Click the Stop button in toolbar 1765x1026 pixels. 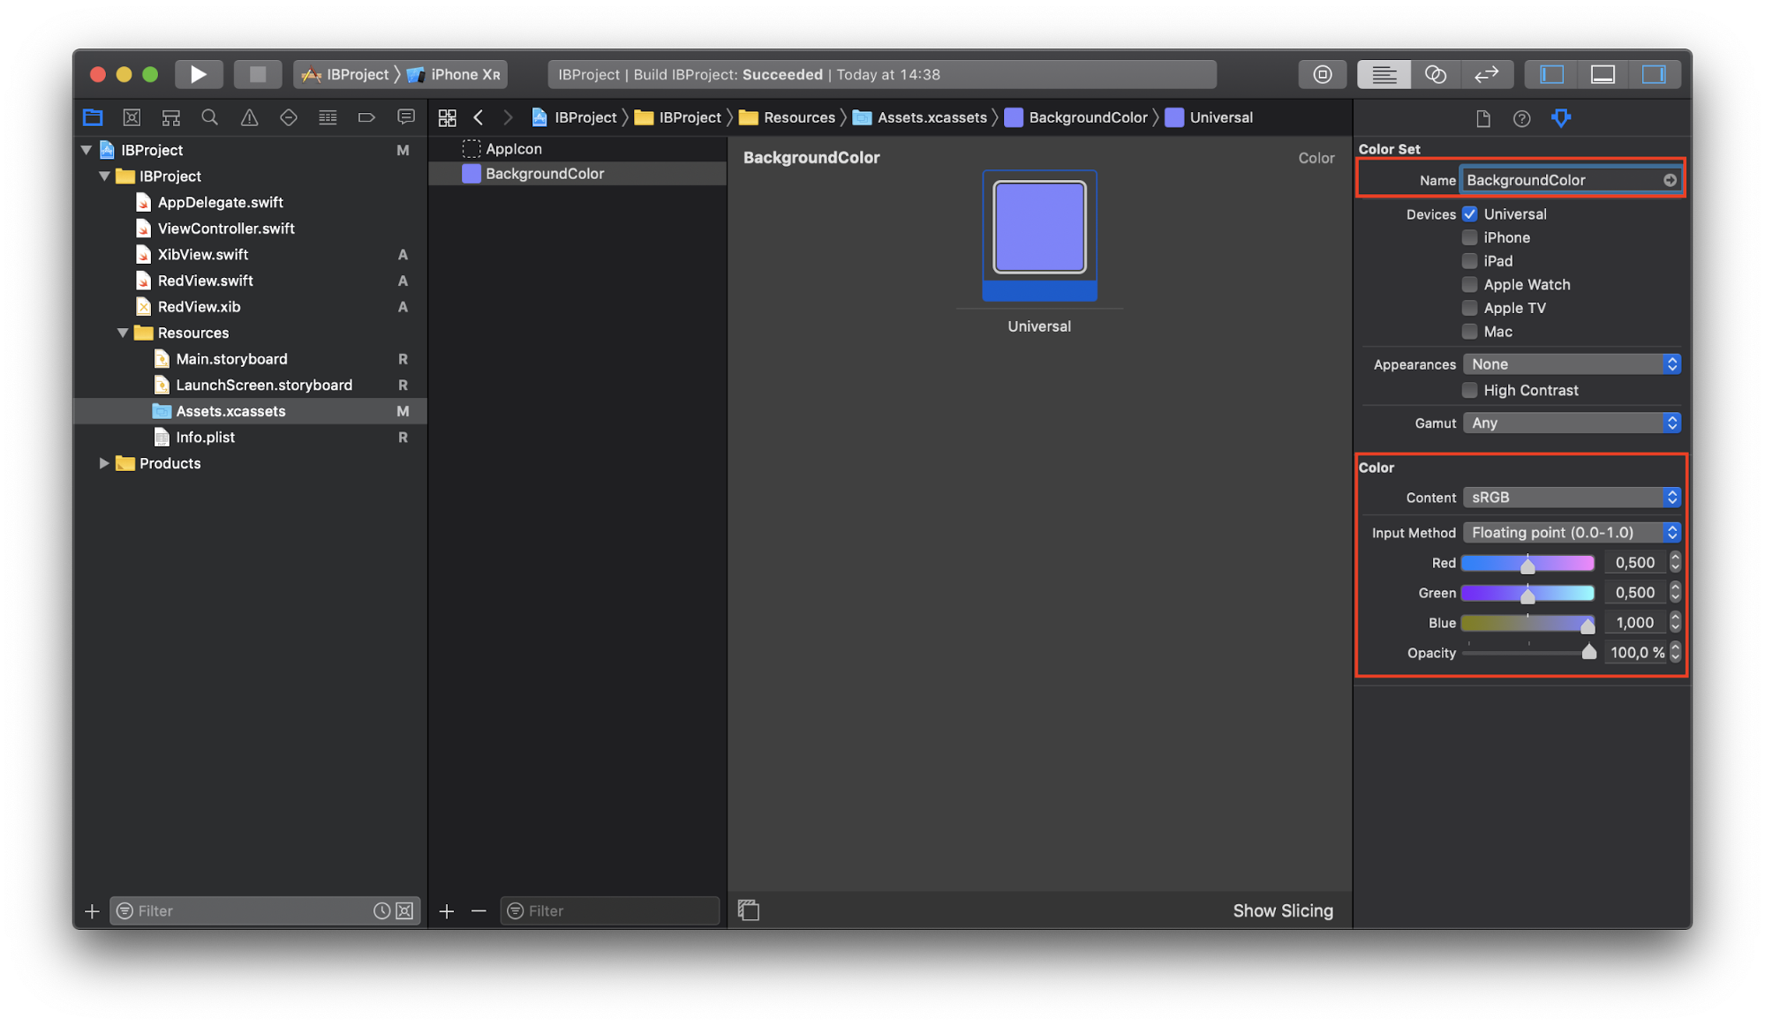pos(257,74)
